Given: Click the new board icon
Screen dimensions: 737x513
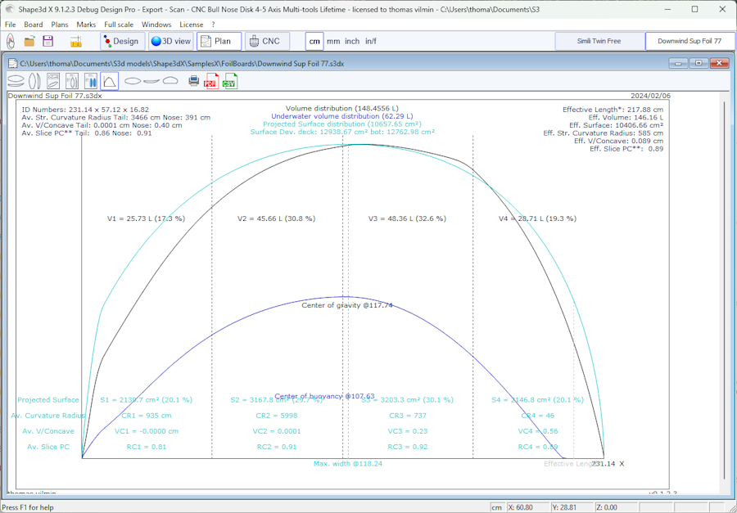Looking at the screenshot, I should [11, 41].
